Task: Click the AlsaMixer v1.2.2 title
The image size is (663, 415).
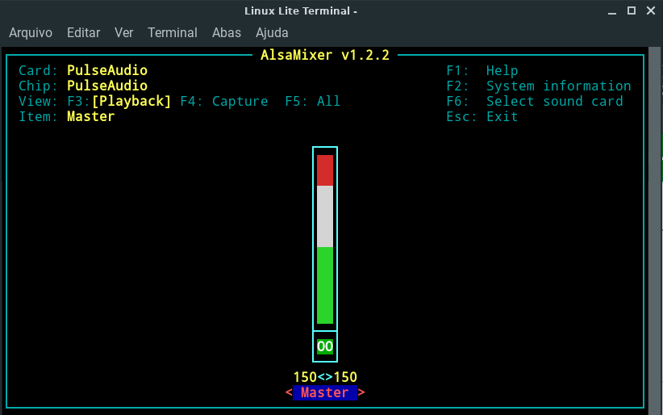Action: 325,55
